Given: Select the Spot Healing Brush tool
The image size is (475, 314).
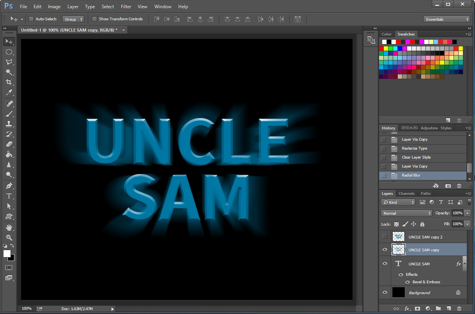Looking at the screenshot, I should coord(9,104).
